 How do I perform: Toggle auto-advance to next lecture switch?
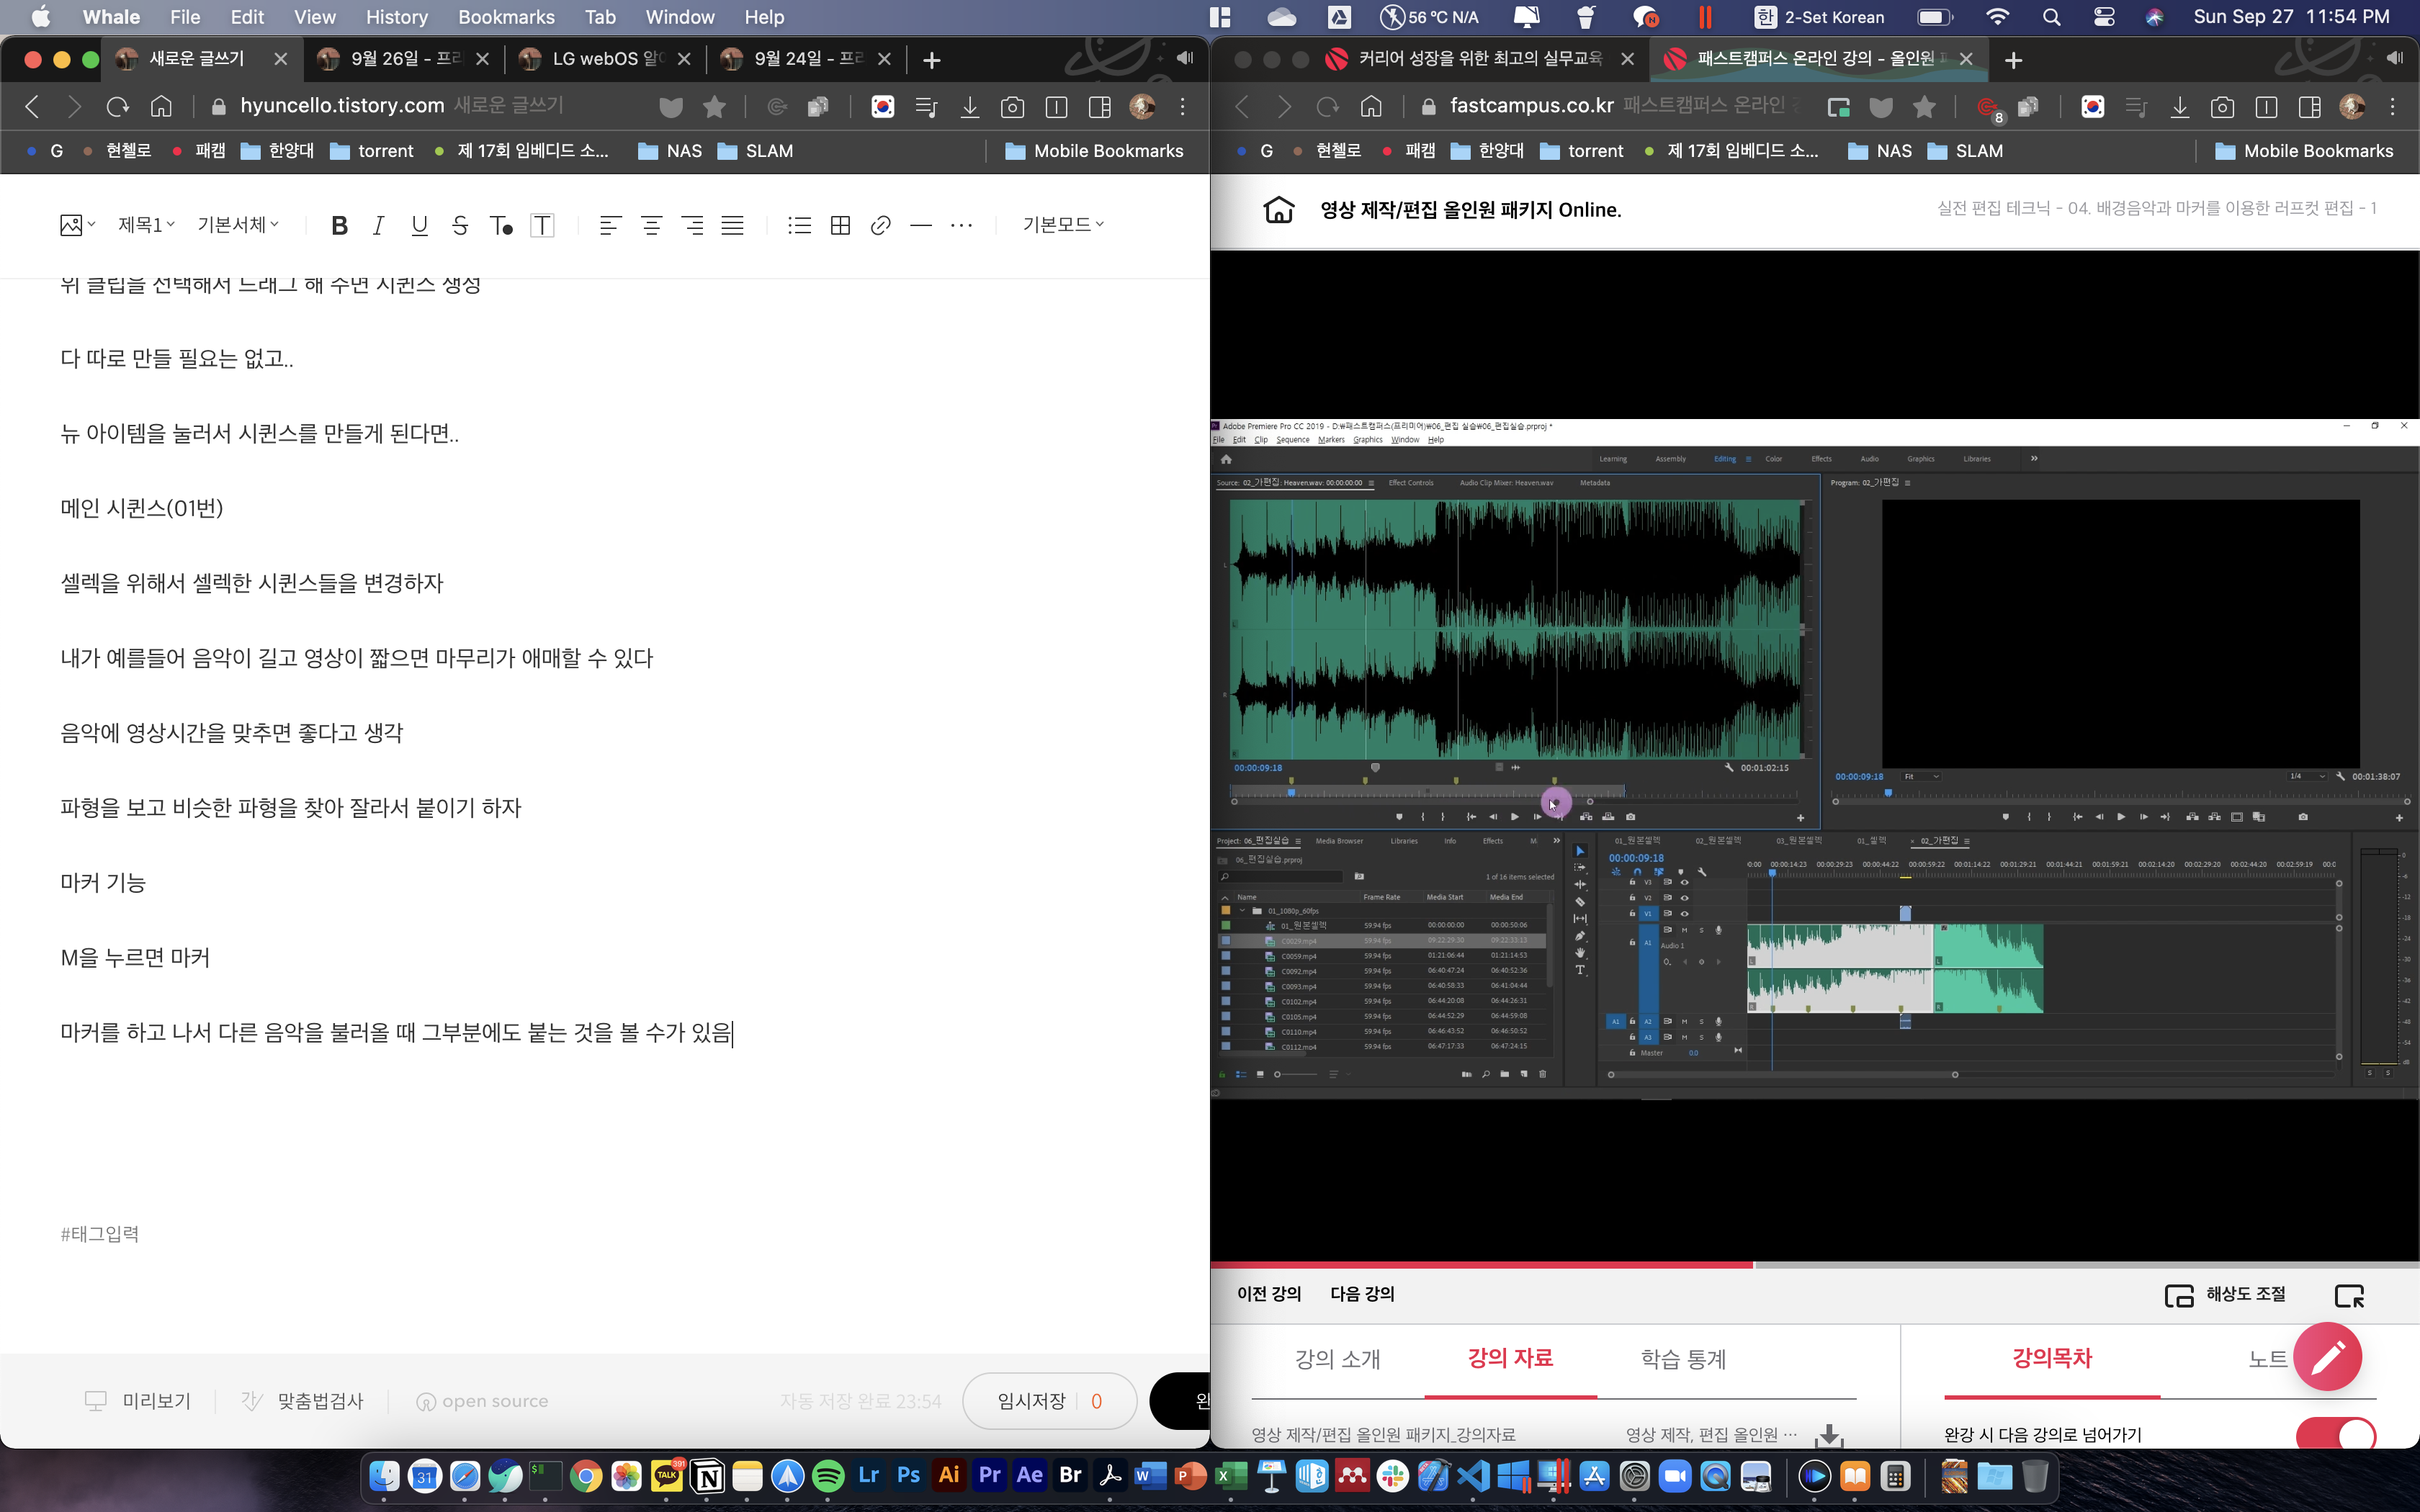coord(2335,1435)
